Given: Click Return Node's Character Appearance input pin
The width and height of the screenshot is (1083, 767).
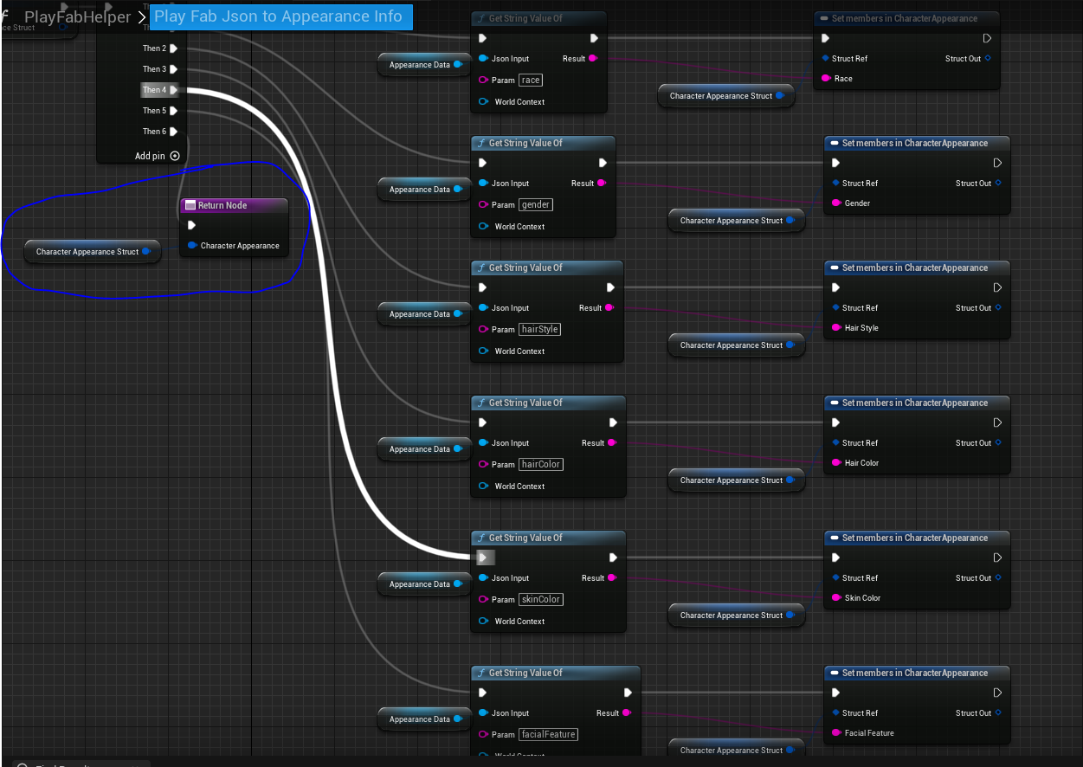Looking at the screenshot, I should (x=192, y=246).
